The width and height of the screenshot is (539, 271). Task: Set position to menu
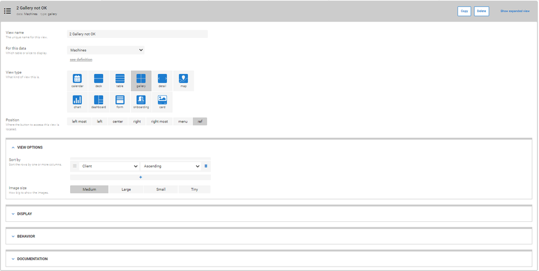(x=183, y=121)
